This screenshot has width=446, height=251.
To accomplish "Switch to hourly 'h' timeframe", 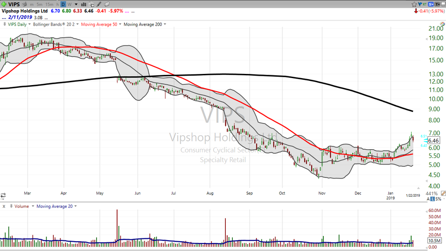I will pos(58,4).
